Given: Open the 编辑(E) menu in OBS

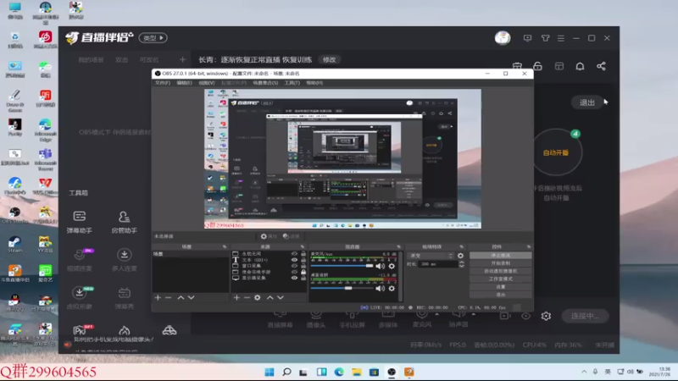Looking at the screenshot, I should tap(184, 83).
